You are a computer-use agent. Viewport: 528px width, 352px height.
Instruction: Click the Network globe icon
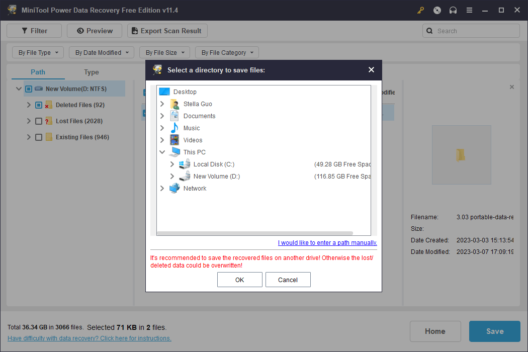[x=174, y=188]
